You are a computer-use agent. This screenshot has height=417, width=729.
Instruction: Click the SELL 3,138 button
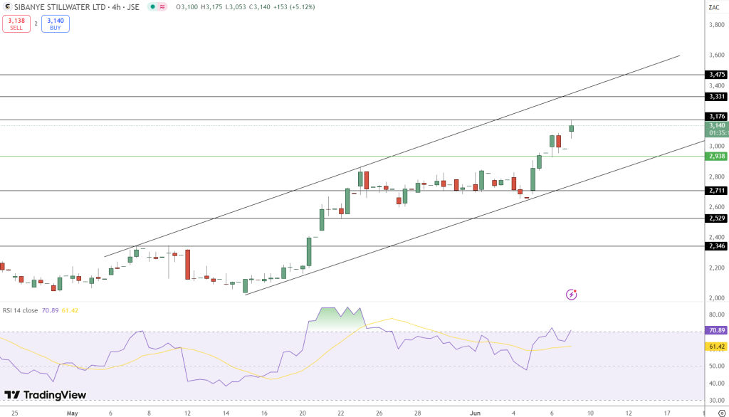[16, 23]
